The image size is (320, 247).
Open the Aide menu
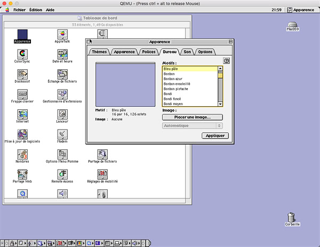click(x=50, y=10)
